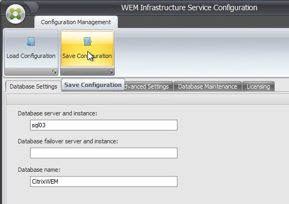Click the Database name field containing CitrixWEM
This screenshot has width=289, height=204.
pos(104,181)
